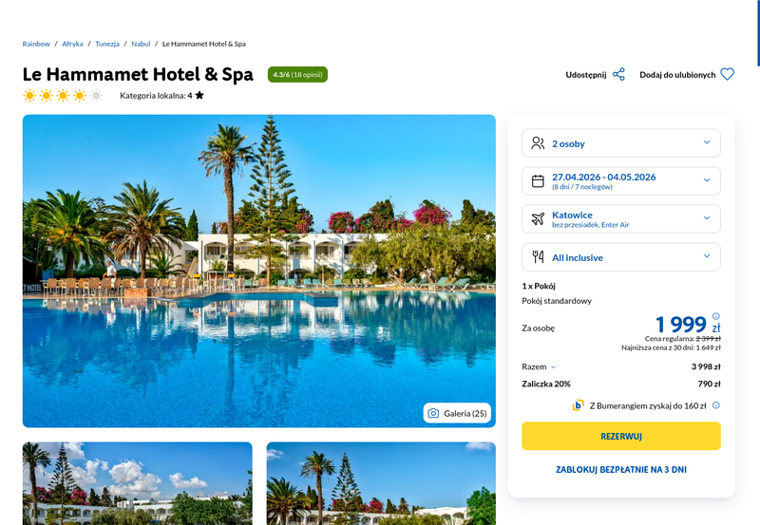Image resolution: width=760 pixels, height=525 pixels.
Task: Click the fork and glass All inclusive icon
Action: [538, 256]
